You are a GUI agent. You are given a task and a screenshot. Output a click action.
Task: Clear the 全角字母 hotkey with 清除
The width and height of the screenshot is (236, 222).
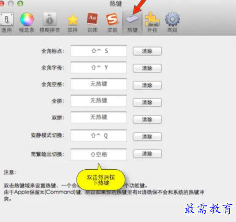click(147, 68)
